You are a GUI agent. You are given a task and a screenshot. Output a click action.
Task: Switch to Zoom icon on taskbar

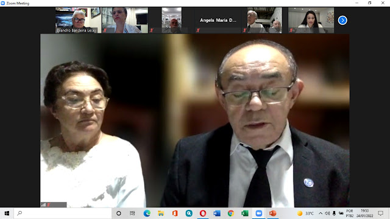point(259,214)
